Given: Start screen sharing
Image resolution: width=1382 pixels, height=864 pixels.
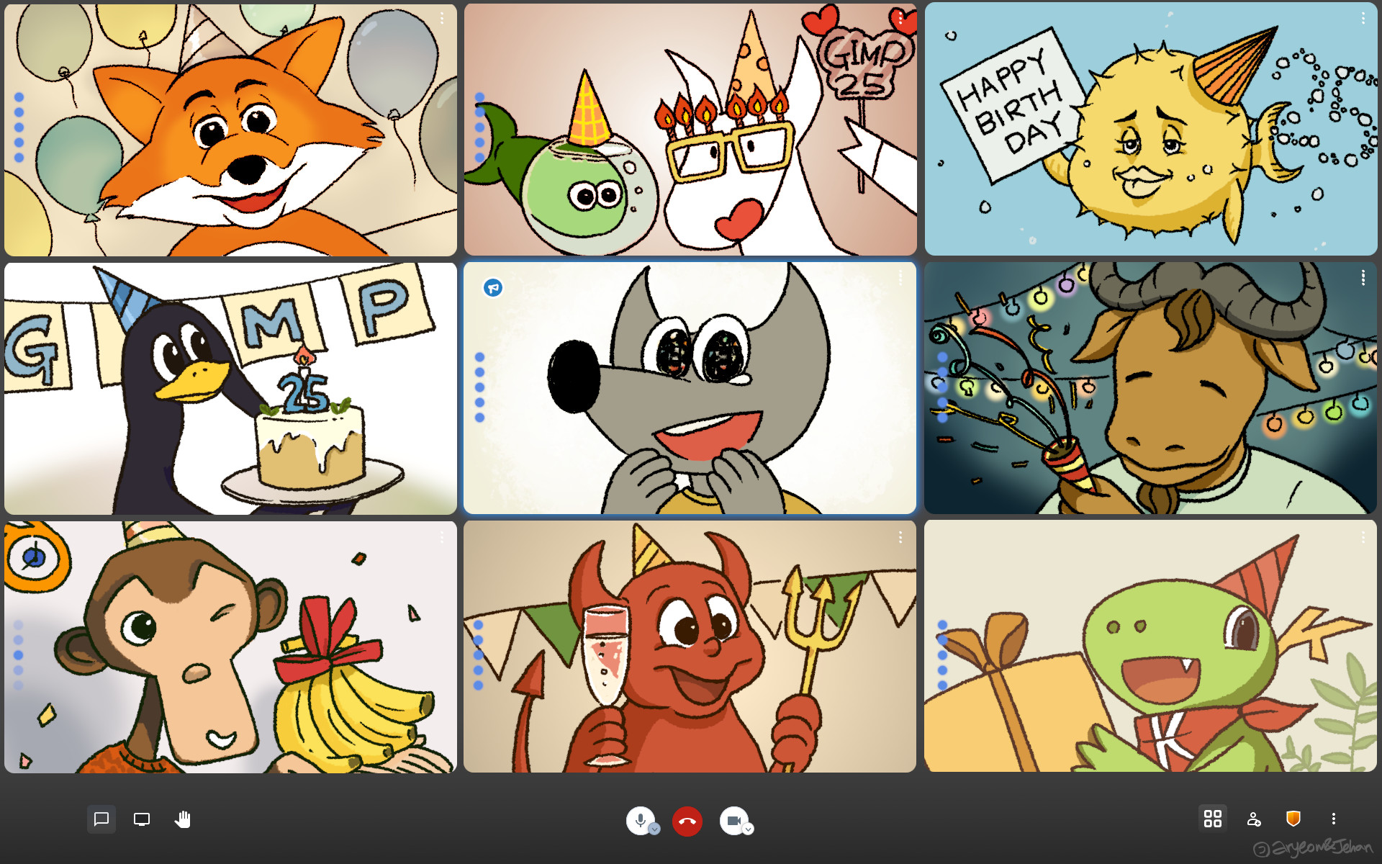Looking at the screenshot, I should pyautogui.click(x=141, y=819).
